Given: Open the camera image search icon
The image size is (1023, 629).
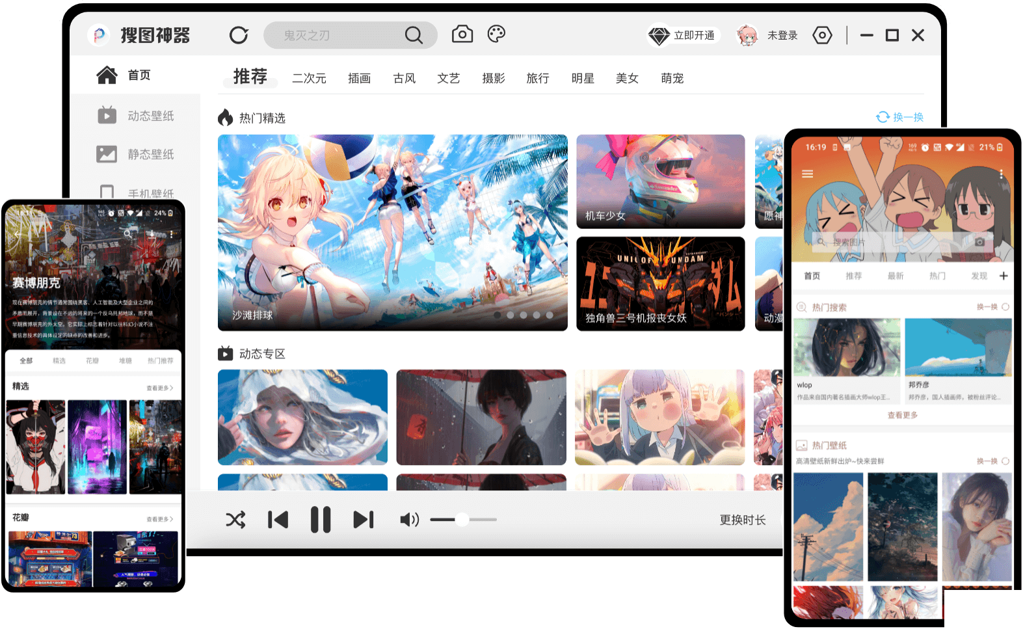Looking at the screenshot, I should [462, 34].
